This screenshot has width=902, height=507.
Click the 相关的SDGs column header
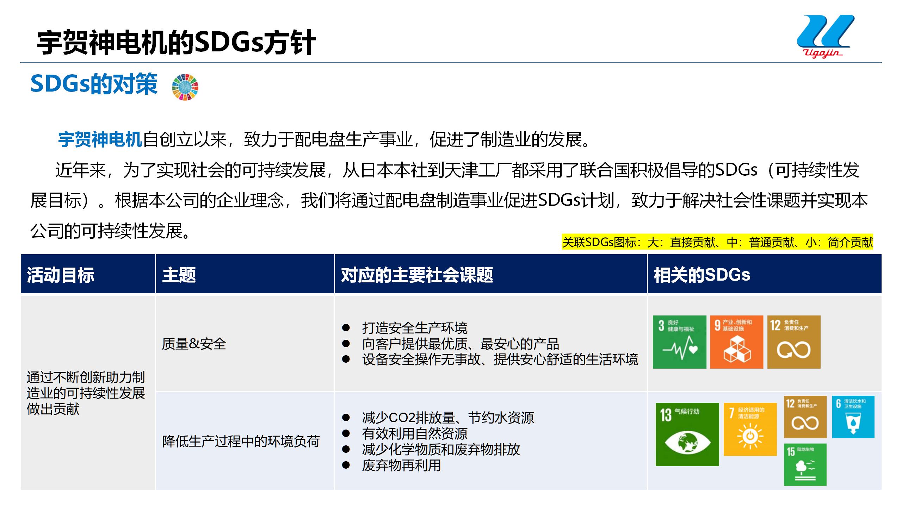point(702,275)
